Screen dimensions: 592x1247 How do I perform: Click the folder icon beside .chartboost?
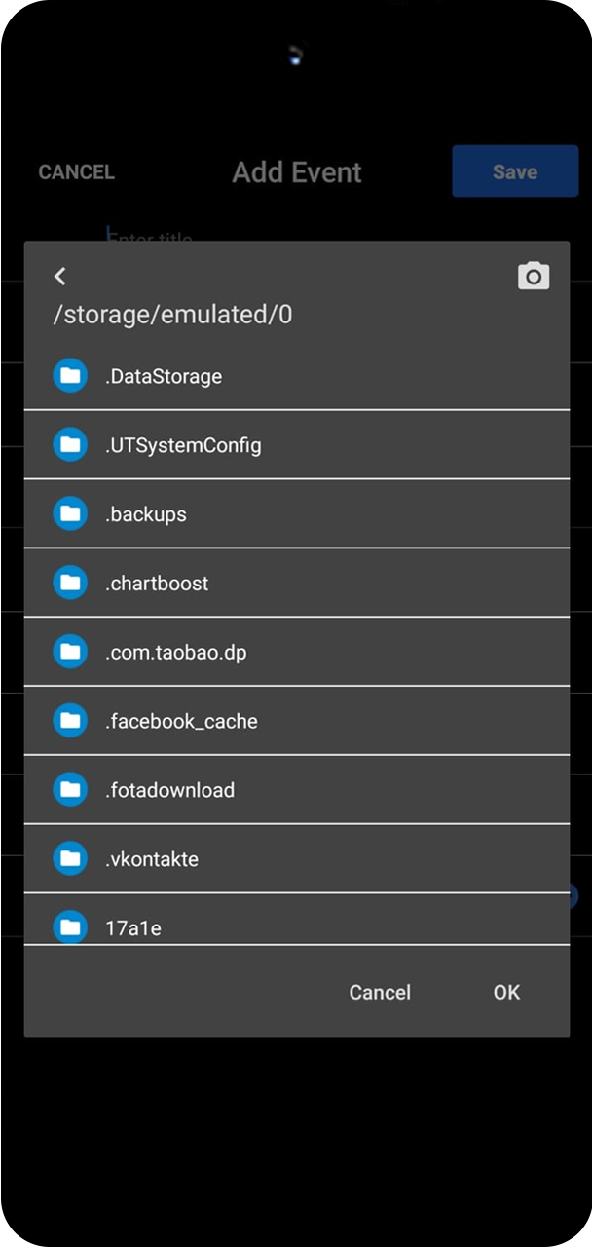click(70, 583)
